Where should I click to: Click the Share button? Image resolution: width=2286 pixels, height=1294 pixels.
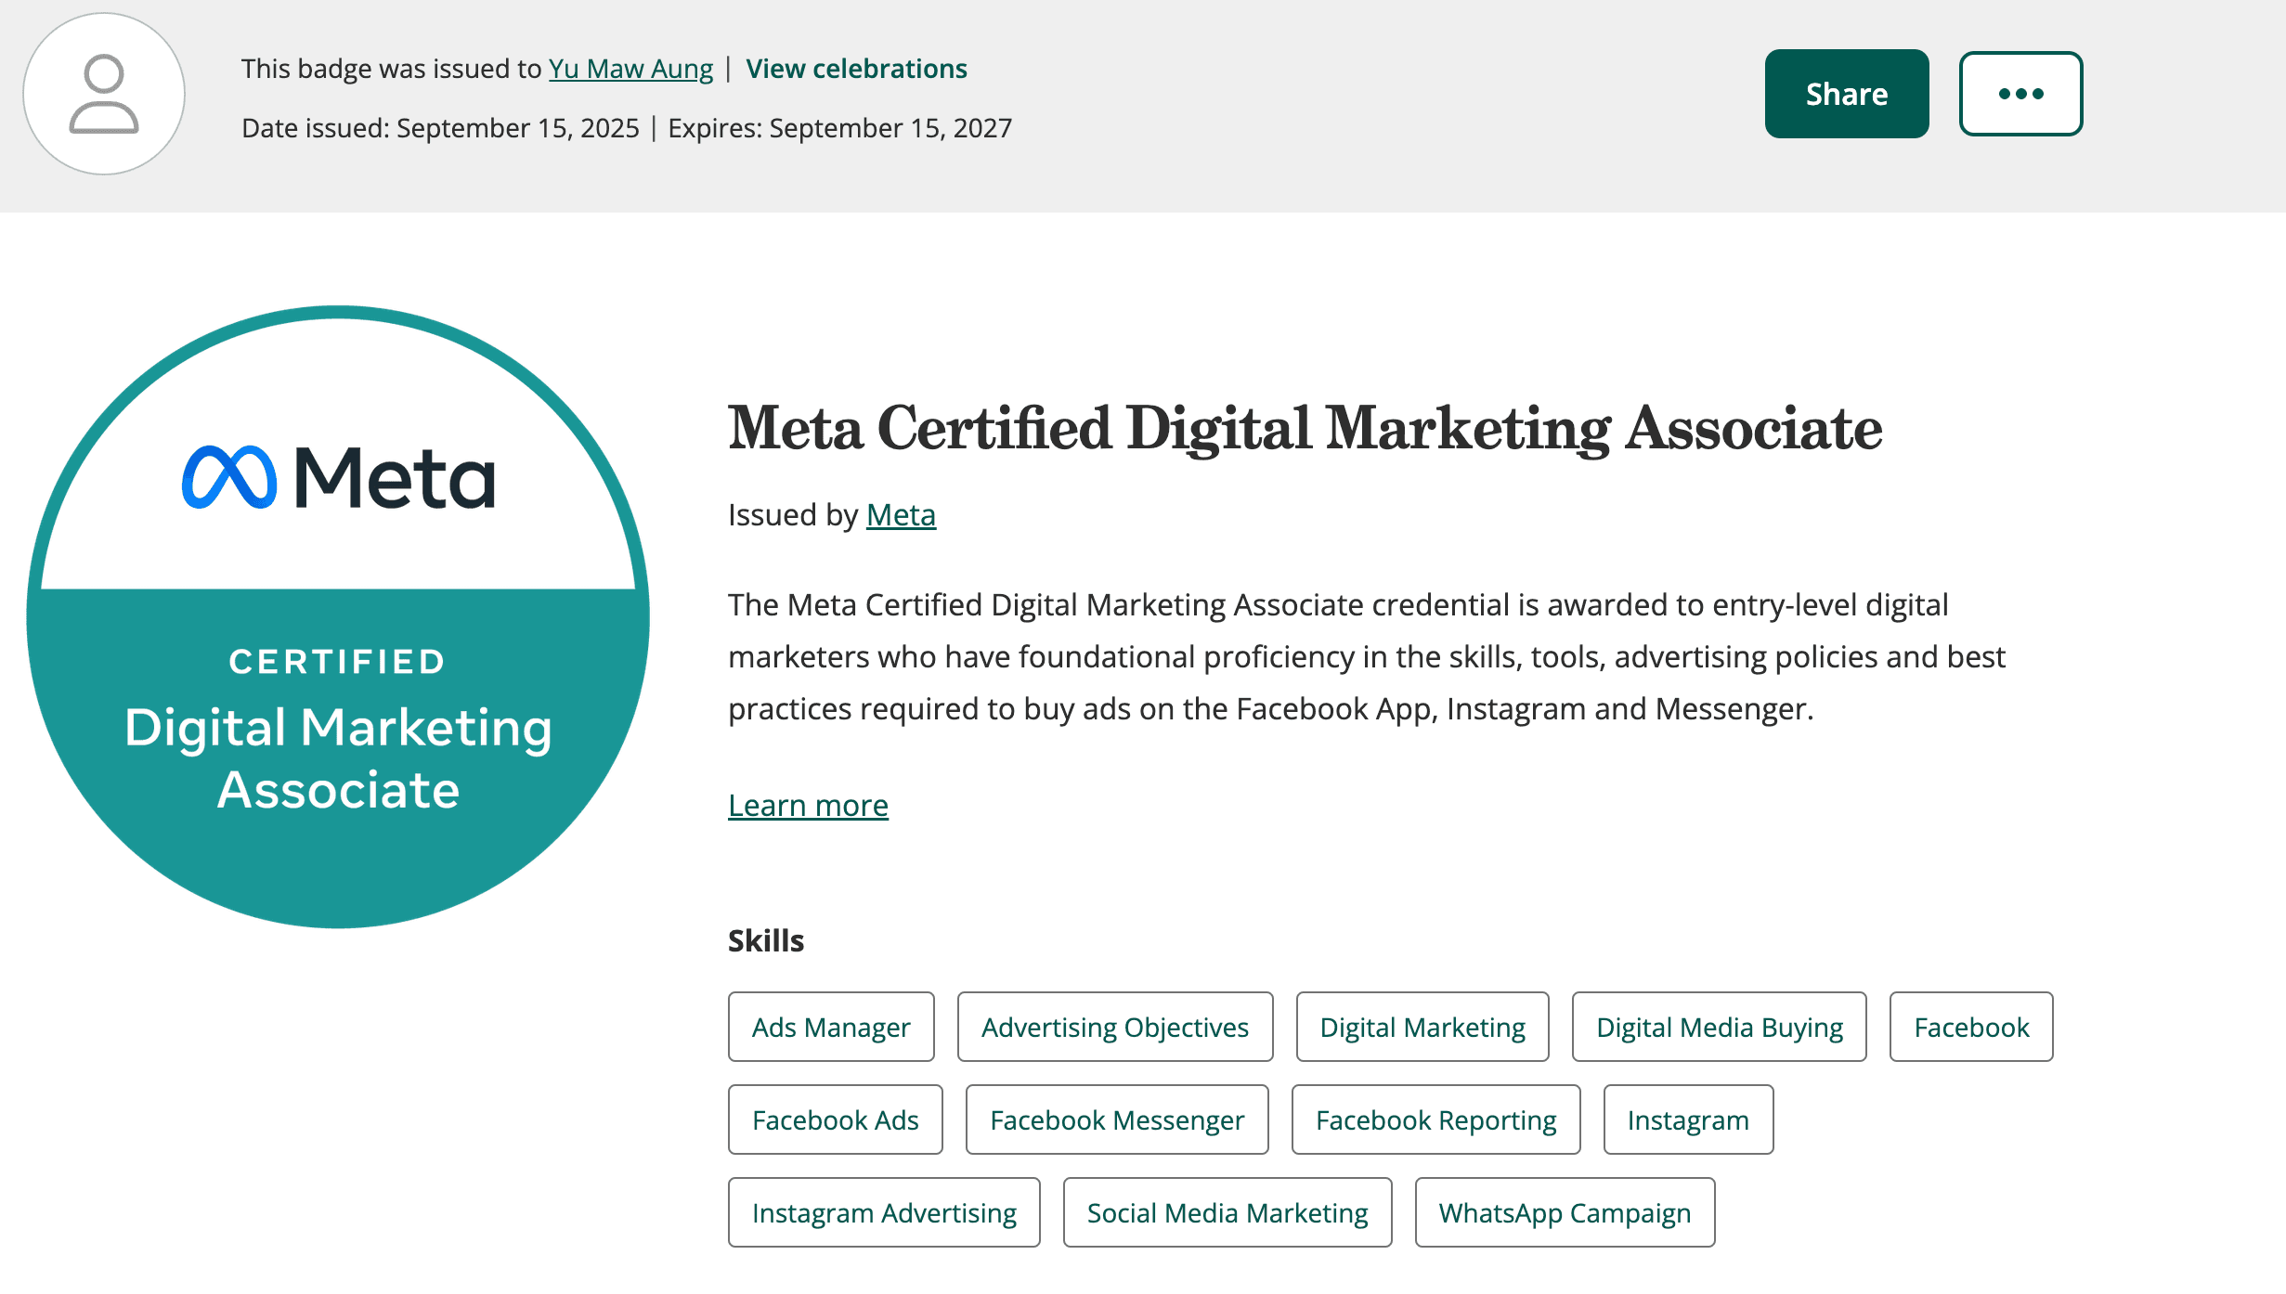(1846, 93)
